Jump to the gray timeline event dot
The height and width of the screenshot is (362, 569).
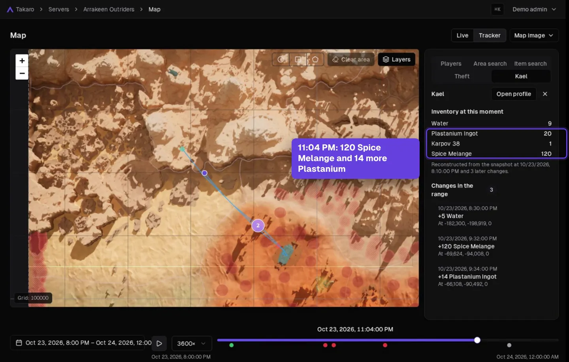coord(509,345)
